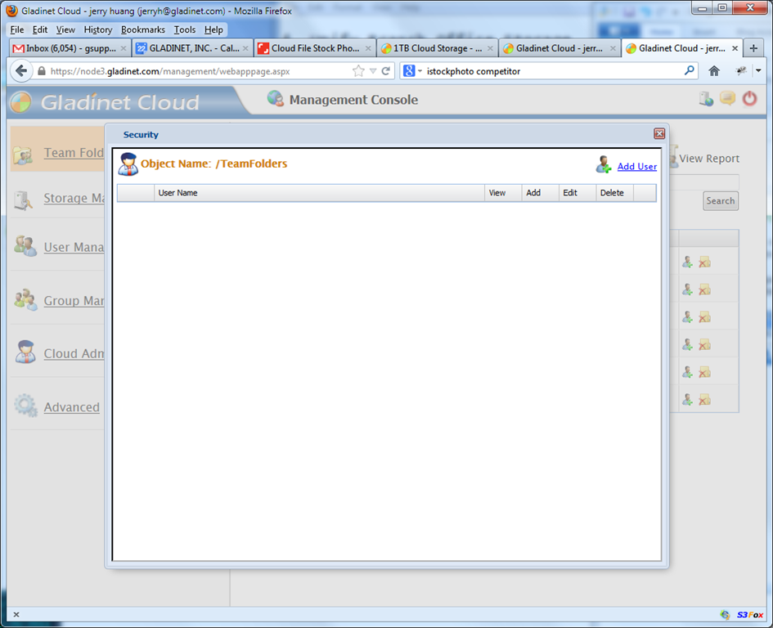
Task: Bookmark this page with the star icon
Action: (x=358, y=71)
